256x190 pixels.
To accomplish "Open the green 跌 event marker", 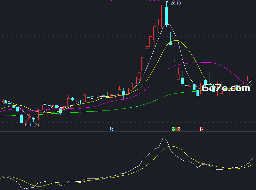I will (174, 129).
